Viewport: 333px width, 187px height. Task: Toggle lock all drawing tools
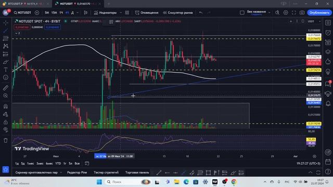tap(6, 122)
